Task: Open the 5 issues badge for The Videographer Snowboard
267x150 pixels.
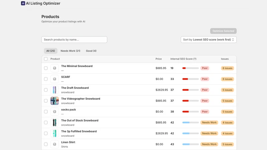Action: click(227, 101)
